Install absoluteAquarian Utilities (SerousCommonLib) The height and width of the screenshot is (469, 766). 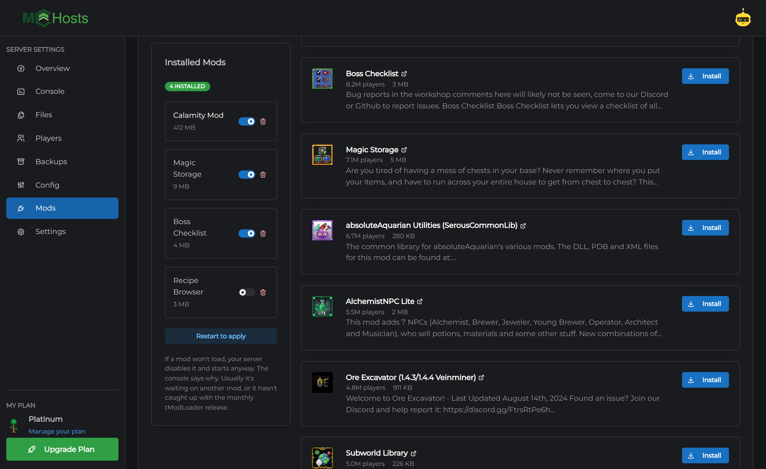[x=705, y=228]
